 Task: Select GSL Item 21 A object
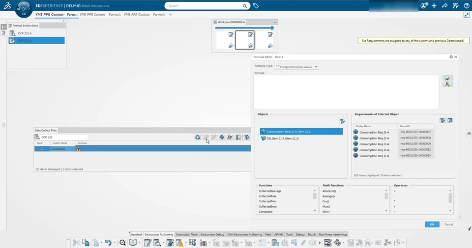click(x=301, y=138)
